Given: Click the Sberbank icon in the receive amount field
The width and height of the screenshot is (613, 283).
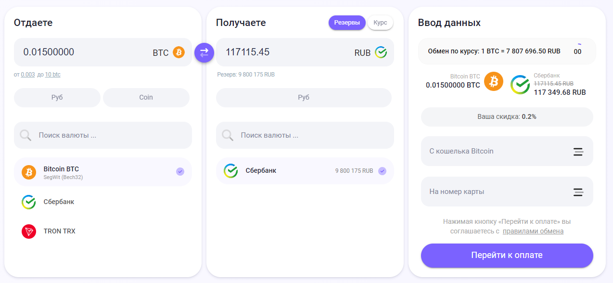Looking at the screenshot, I should (x=381, y=52).
